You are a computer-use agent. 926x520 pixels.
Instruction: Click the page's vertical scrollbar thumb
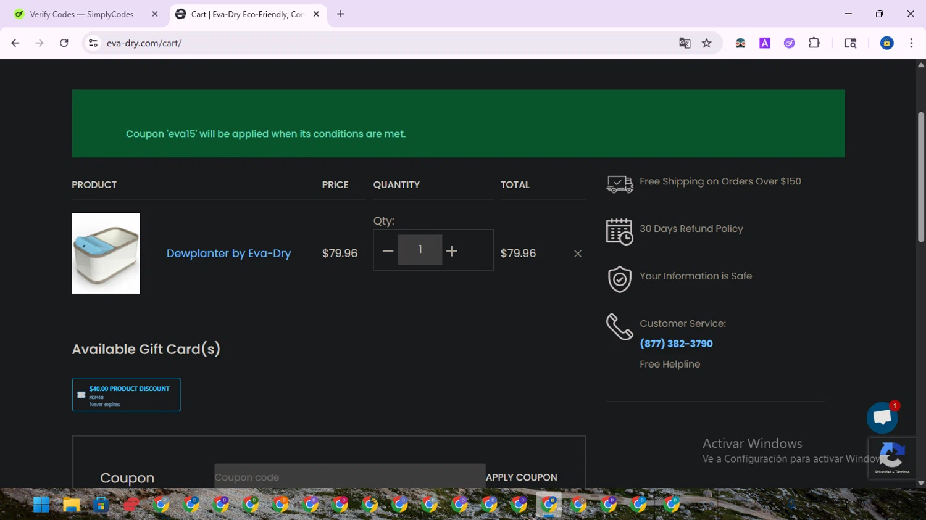[x=921, y=177]
